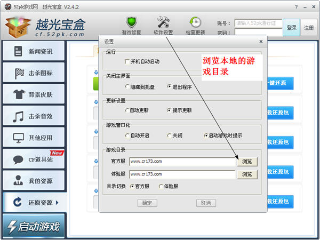
Task: Select 提示更新 radio option
Action: pyautogui.click(x=169, y=110)
